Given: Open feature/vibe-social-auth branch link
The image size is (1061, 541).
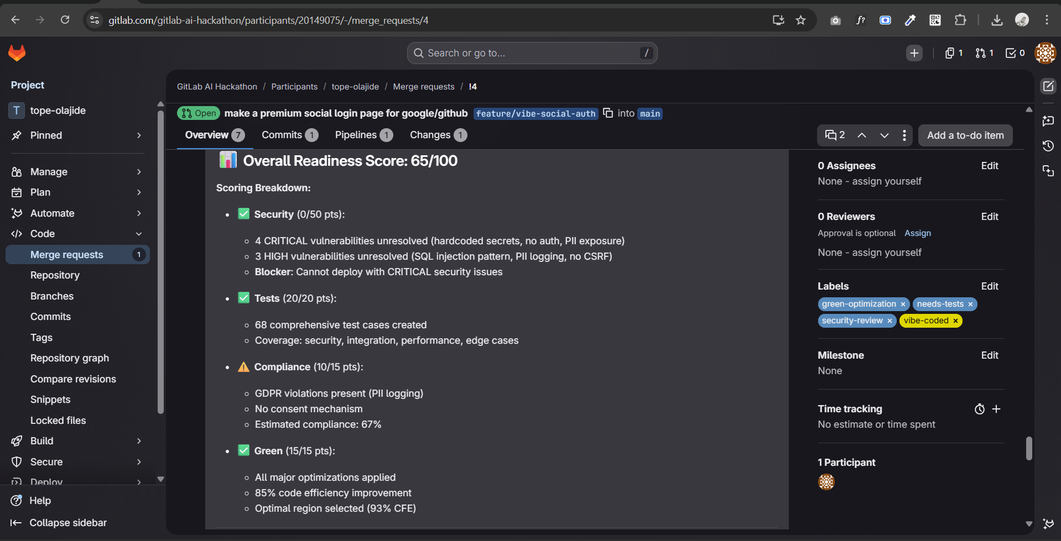Looking at the screenshot, I should 536,114.
